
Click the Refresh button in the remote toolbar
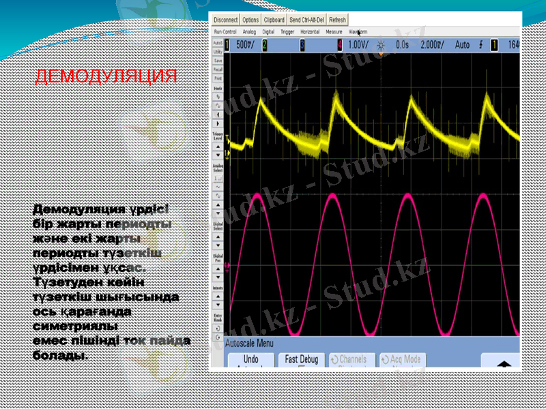[x=336, y=20]
